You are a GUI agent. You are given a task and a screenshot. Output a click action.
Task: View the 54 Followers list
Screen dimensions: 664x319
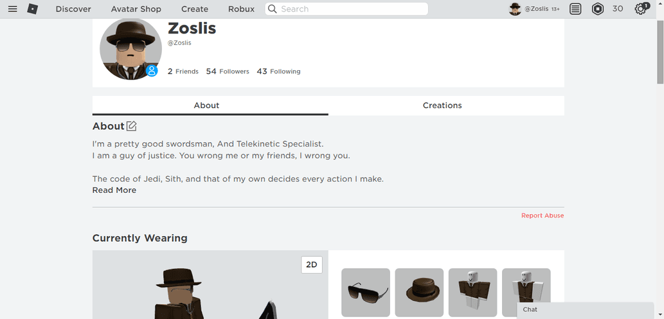tap(228, 71)
